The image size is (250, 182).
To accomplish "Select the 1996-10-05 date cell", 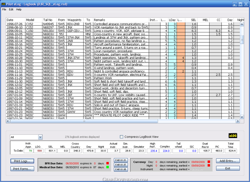I will tap(16, 34).
